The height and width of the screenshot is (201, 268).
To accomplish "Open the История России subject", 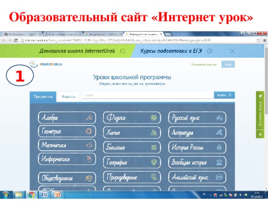I will [x=197, y=147].
